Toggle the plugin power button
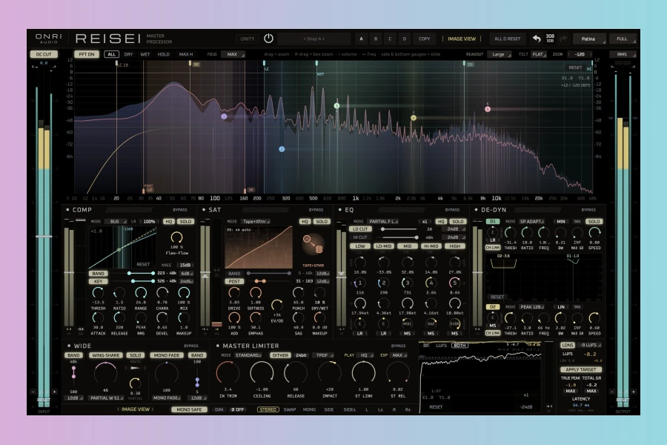Screen dimensions: 667x445 (x=268, y=39)
